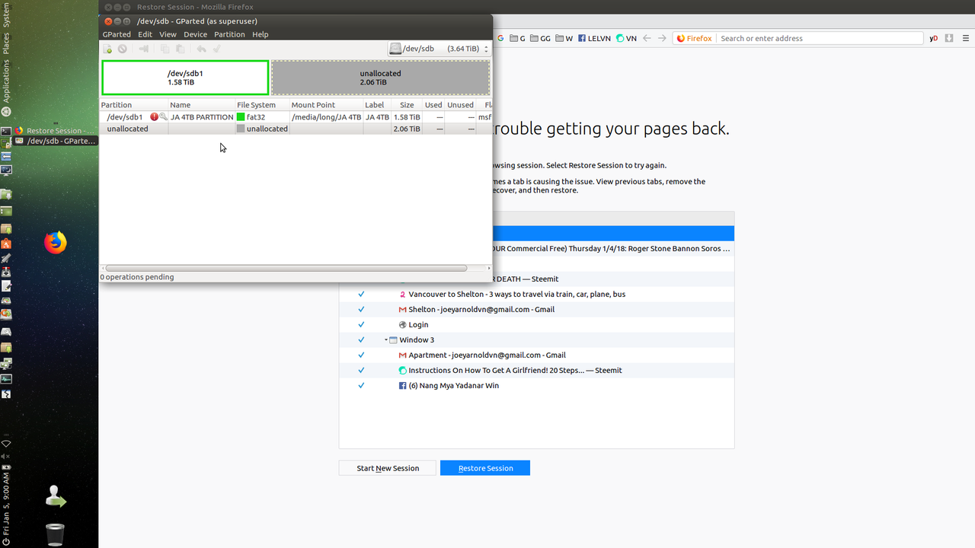Click the terminal icon at top of panel launchers
The image size is (975, 548).
coord(6,131)
